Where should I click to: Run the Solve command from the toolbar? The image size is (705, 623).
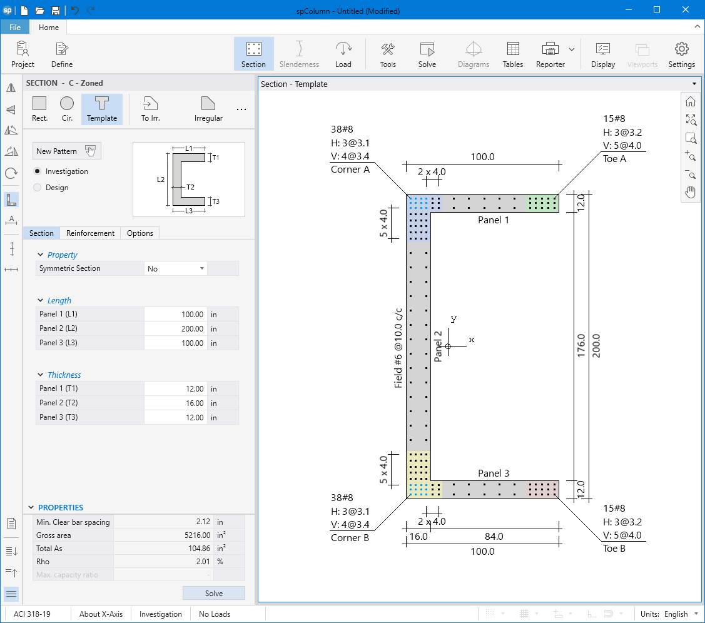coord(427,54)
